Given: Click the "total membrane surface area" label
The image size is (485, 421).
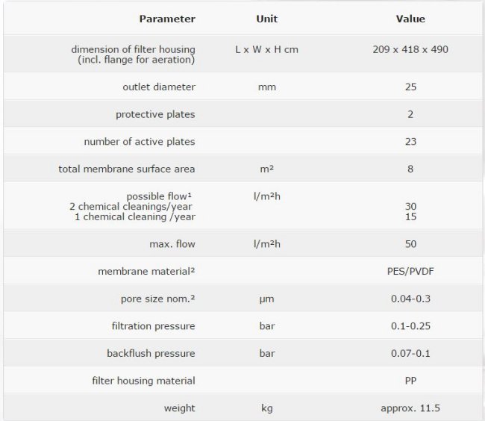Looking at the screenshot, I should point(127,169).
